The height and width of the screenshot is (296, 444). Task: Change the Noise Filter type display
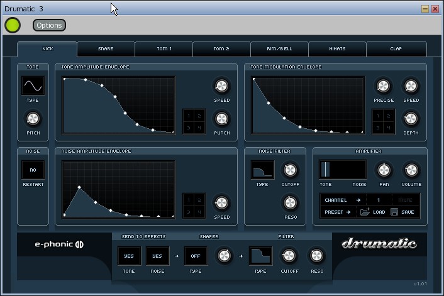262,170
